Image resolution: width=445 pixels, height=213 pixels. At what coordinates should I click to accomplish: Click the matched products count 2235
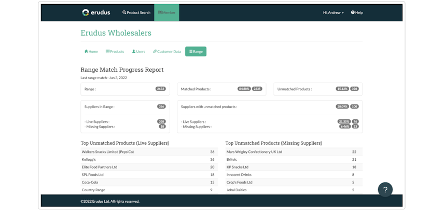pyautogui.click(x=257, y=89)
